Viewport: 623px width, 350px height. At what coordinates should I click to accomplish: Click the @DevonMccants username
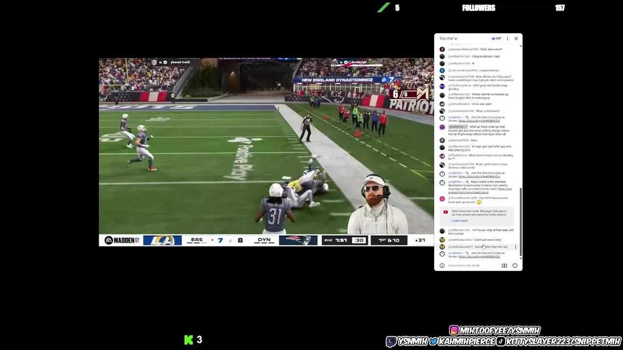pyautogui.click(x=463, y=198)
